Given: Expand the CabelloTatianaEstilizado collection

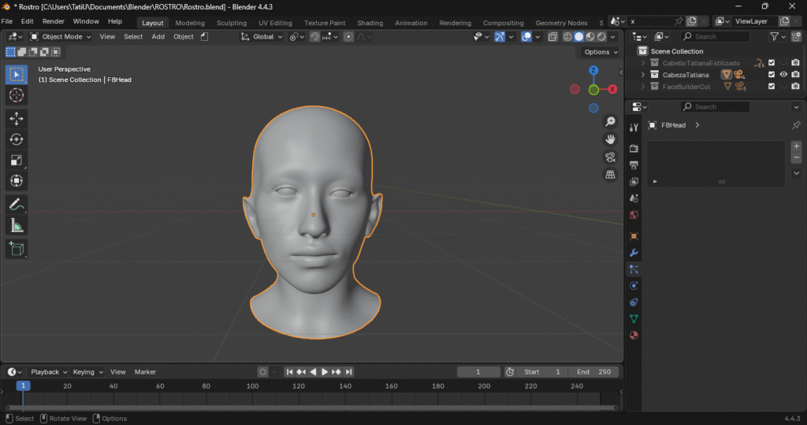Looking at the screenshot, I should click(643, 63).
